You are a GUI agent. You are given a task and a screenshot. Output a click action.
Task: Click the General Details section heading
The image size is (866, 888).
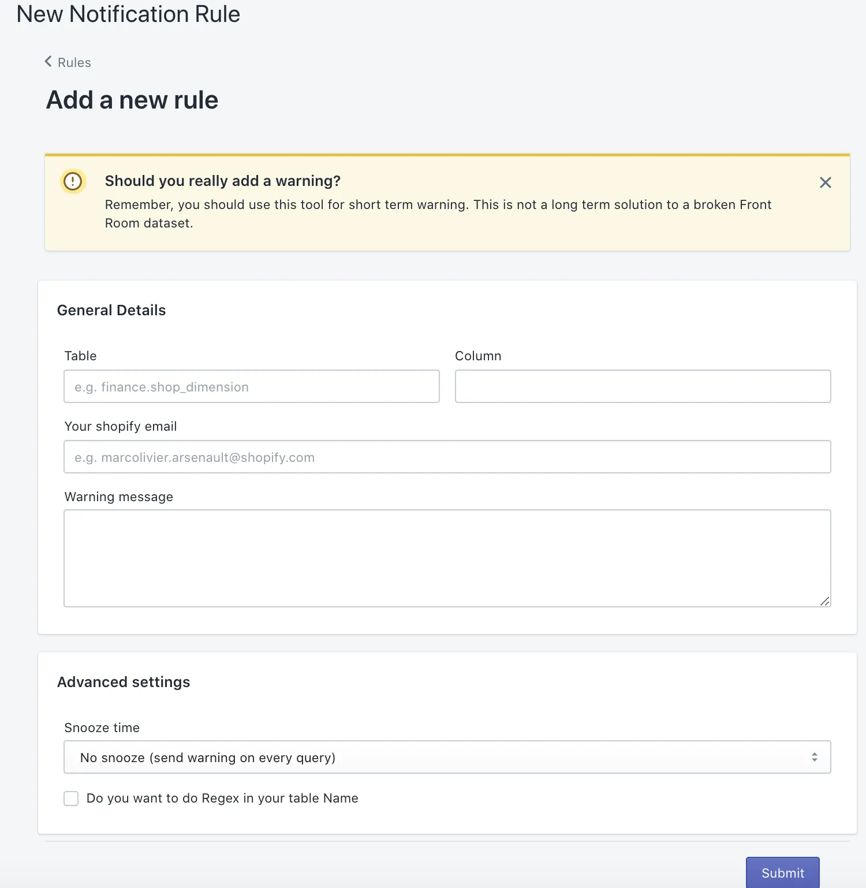click(x=111, y=310)
